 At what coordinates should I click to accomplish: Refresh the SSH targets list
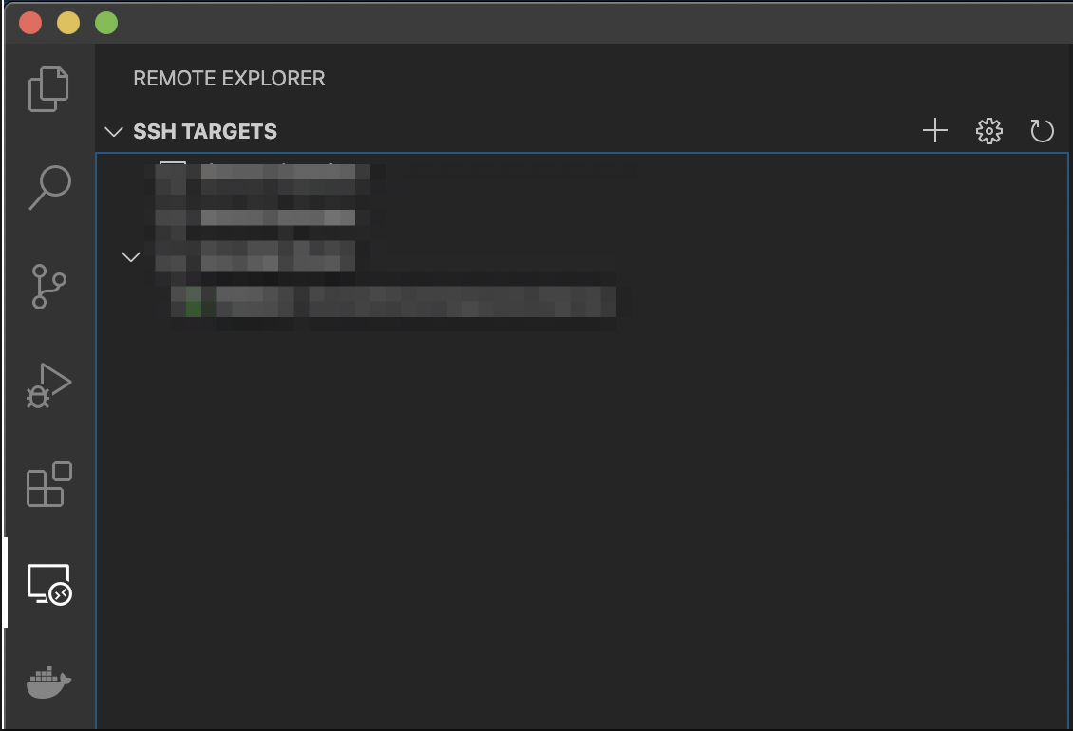click(x=1042, y=131)
